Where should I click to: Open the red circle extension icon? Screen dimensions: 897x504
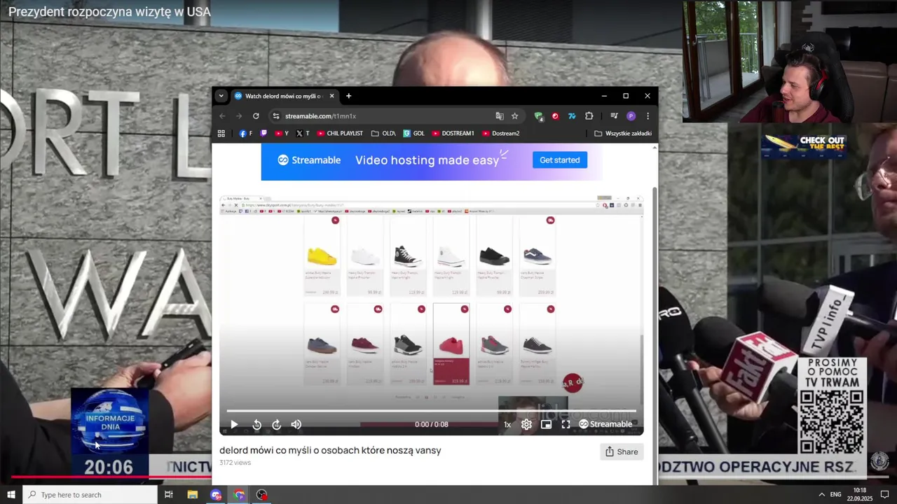pyautogui.click(x=555, y=116)
